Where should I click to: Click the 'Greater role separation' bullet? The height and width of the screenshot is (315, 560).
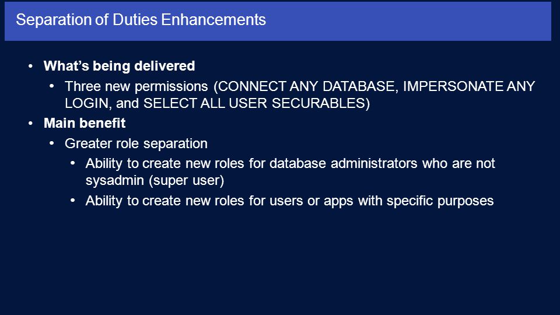click(136, 143)
